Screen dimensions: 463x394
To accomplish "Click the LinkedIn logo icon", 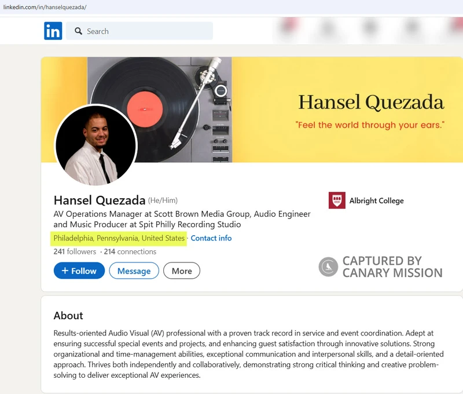I will pyautogui.click(x=53, y=31).
